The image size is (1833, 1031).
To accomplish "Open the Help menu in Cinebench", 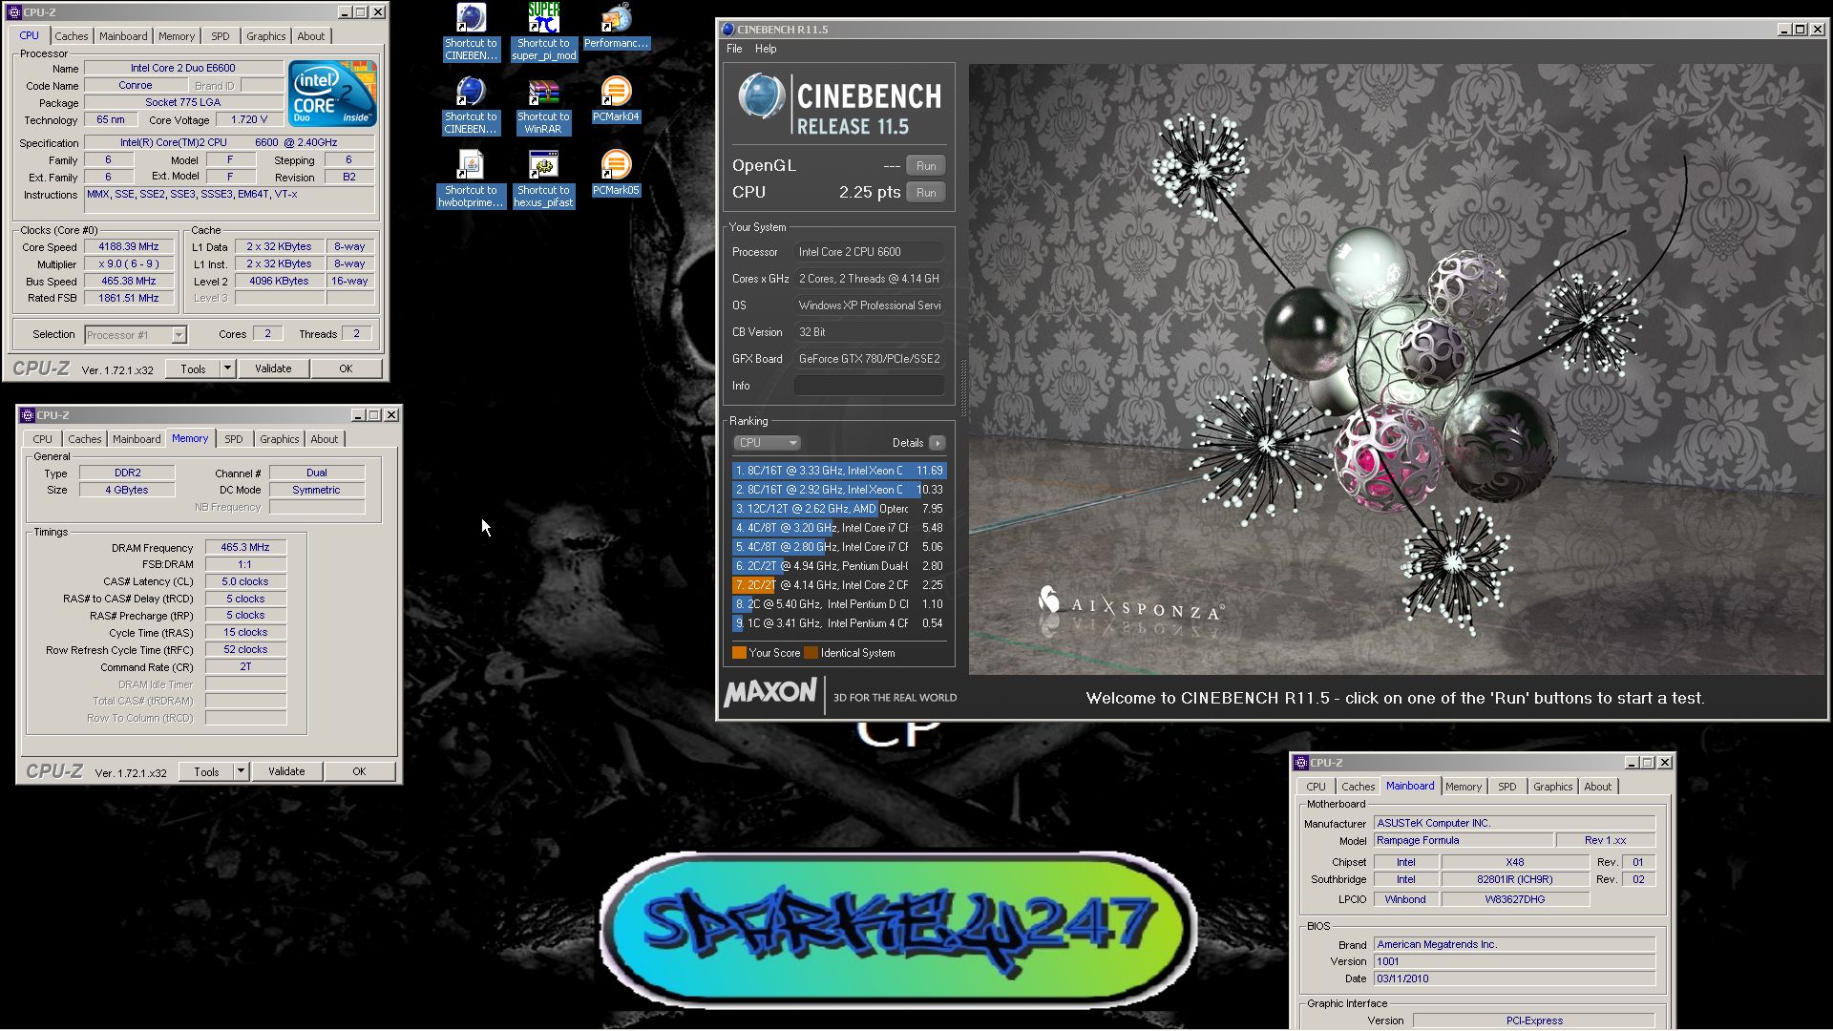I will click(x=766, y=49).
